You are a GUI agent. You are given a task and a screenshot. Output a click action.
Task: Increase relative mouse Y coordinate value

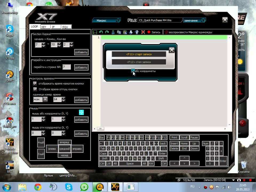[x=63, y=132]
